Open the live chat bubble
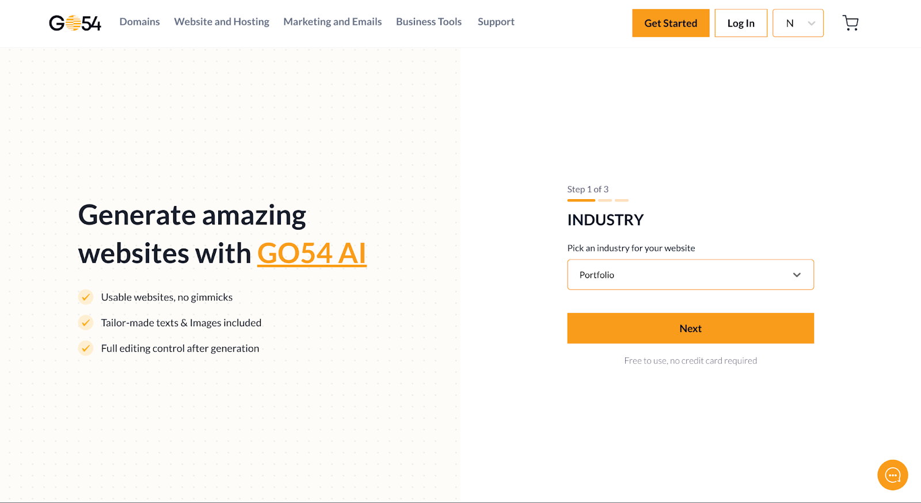This screenshot has height=503, width=921. coord(892,475)
